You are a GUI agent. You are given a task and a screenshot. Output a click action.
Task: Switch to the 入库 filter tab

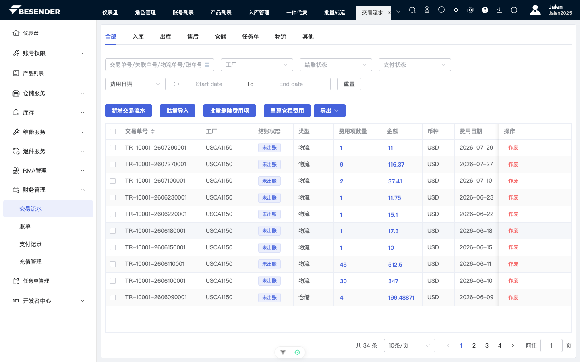tap(138, 37)
